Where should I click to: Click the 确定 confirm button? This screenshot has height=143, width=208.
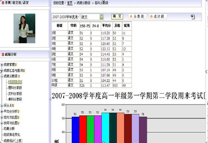click(x=117, y=17)
